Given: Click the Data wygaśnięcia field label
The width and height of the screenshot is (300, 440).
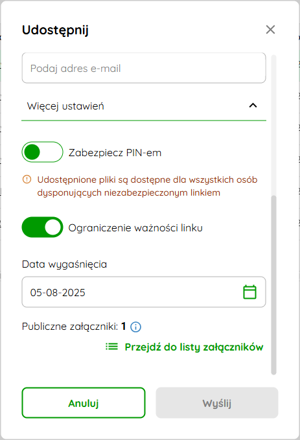Looking at the screenshot, I should click(x=64, y=264).
